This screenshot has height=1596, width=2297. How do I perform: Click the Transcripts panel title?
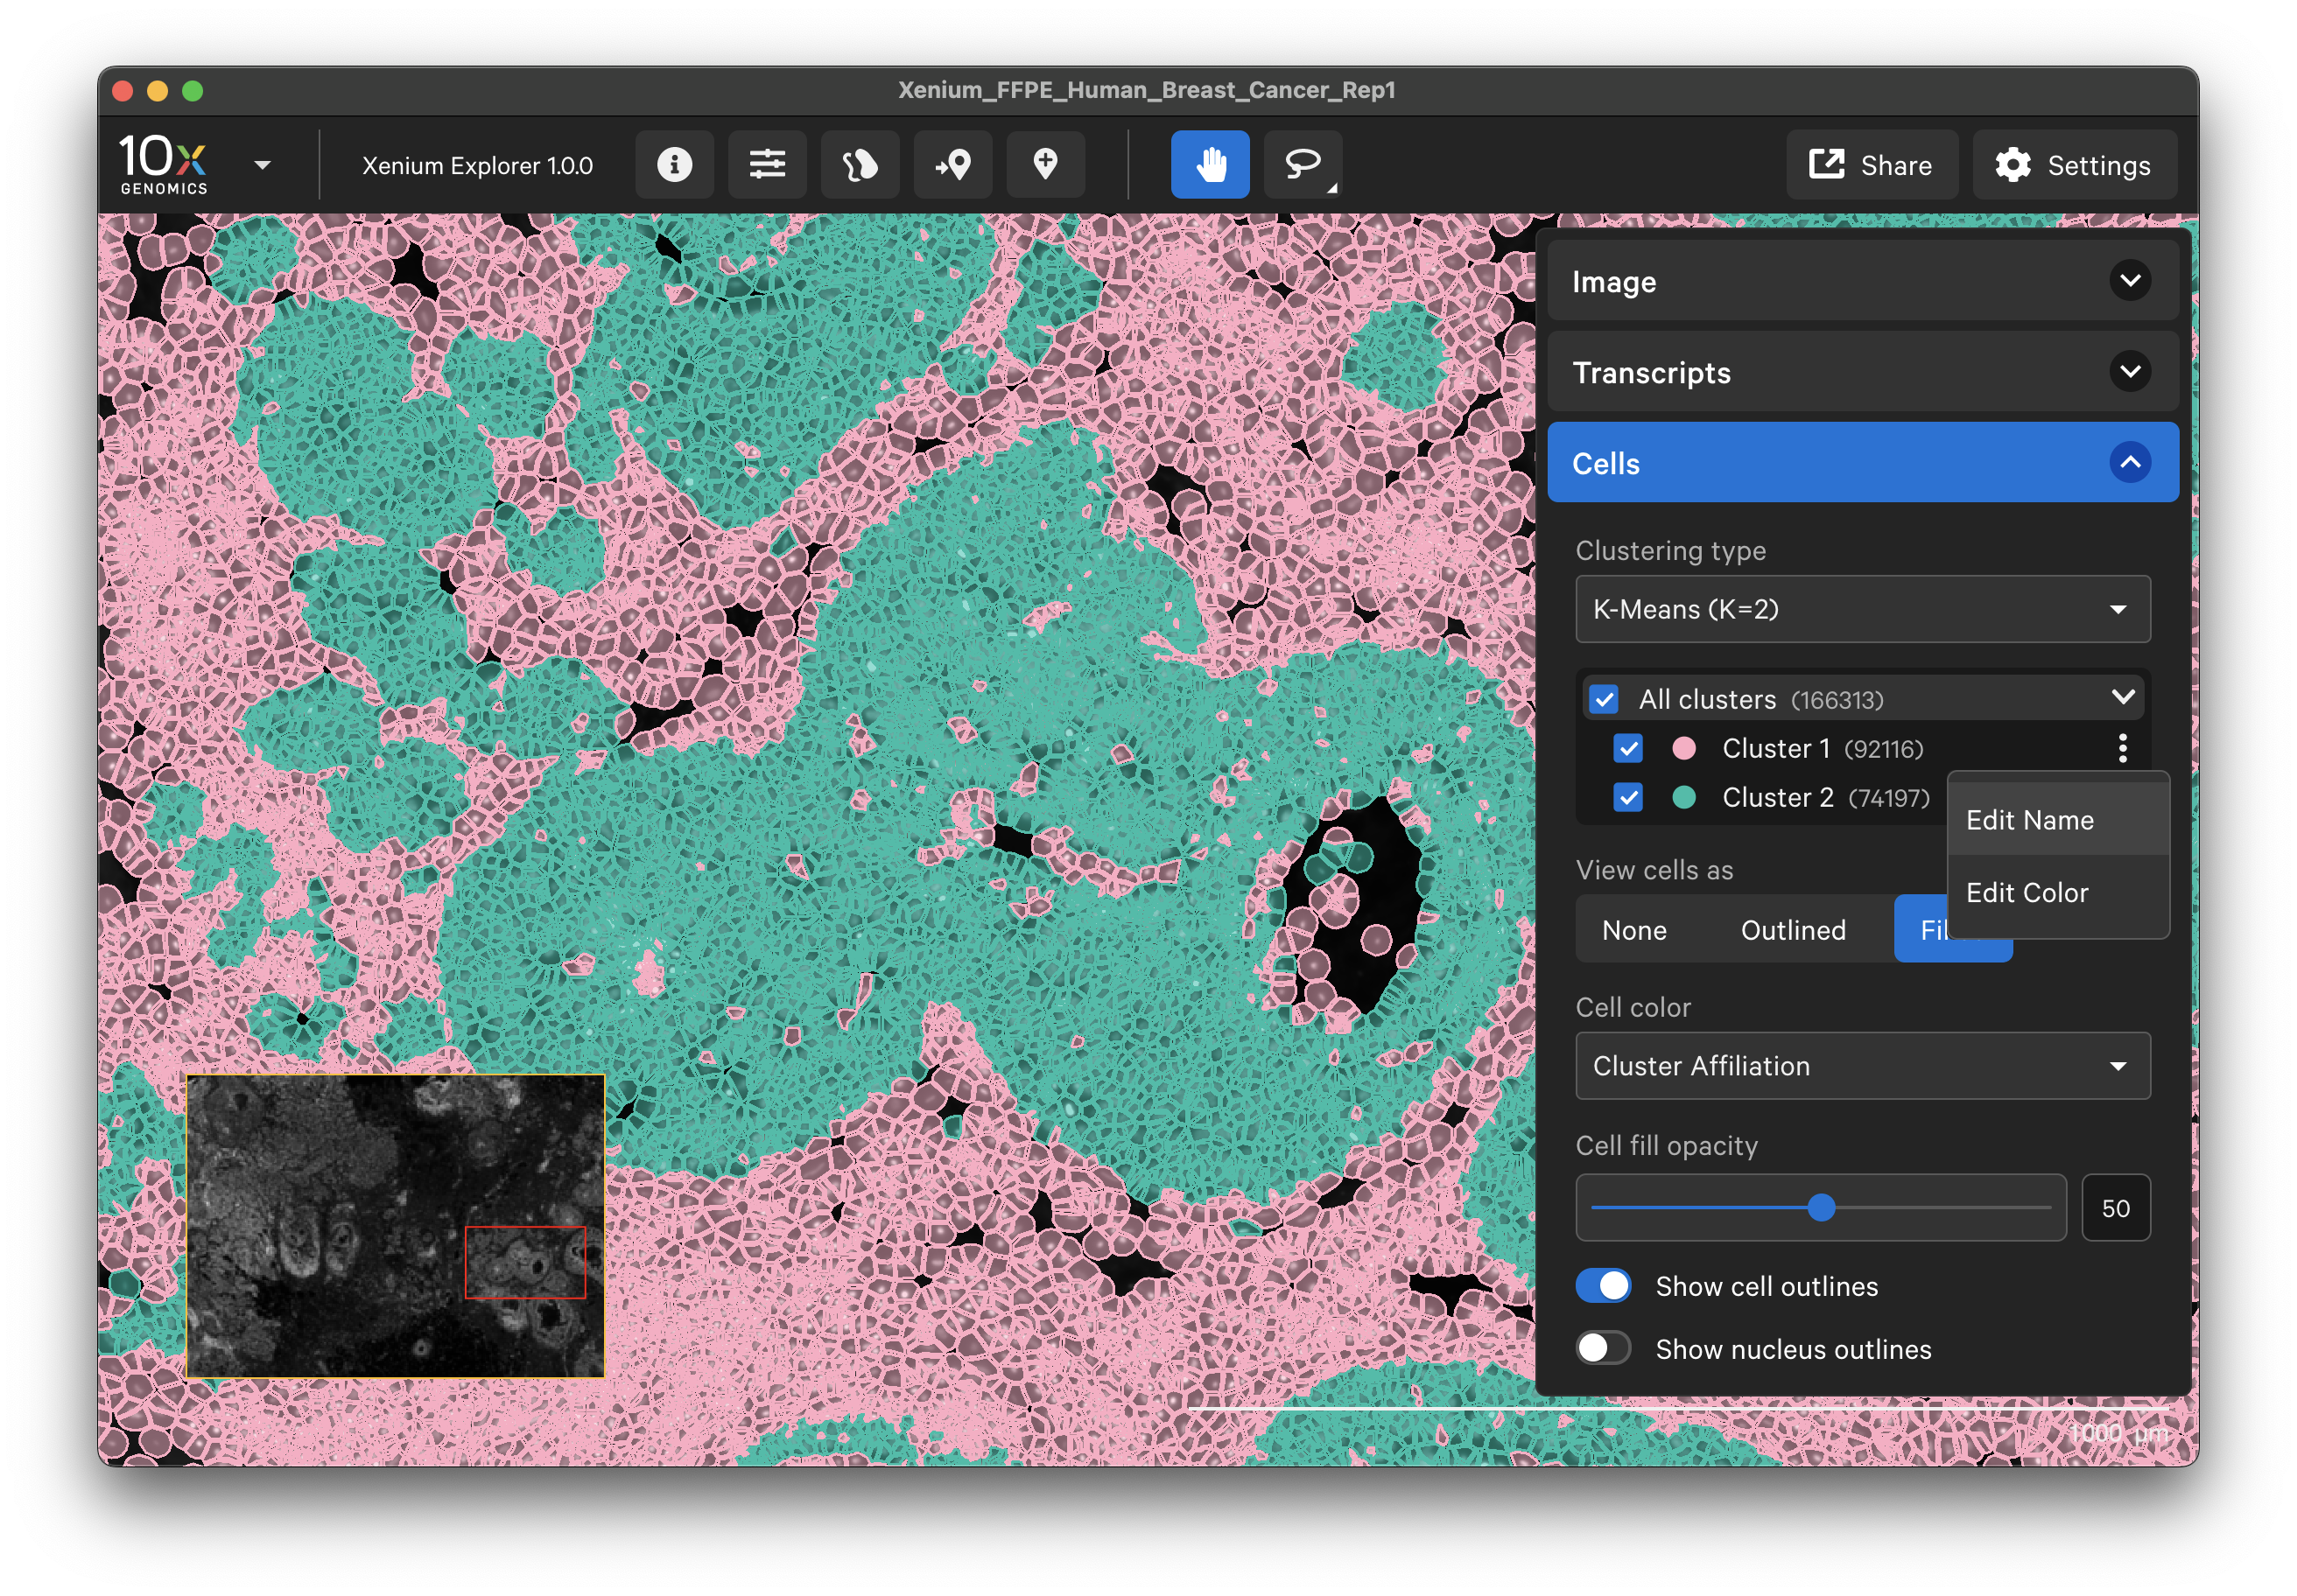pyautogui.click(x=1651, y=372)
